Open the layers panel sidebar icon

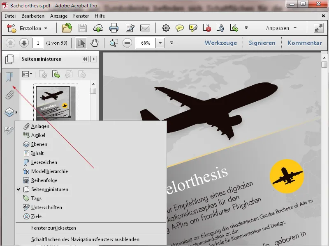point(9,112)
